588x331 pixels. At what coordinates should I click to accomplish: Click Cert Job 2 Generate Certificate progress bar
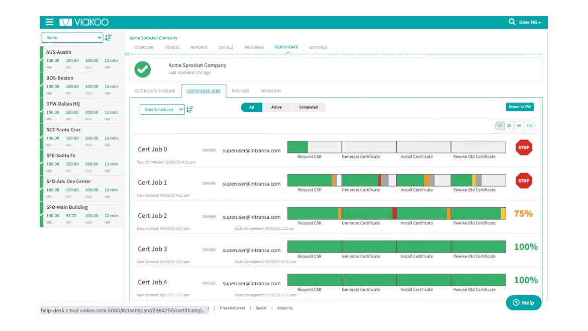(369, 213)
